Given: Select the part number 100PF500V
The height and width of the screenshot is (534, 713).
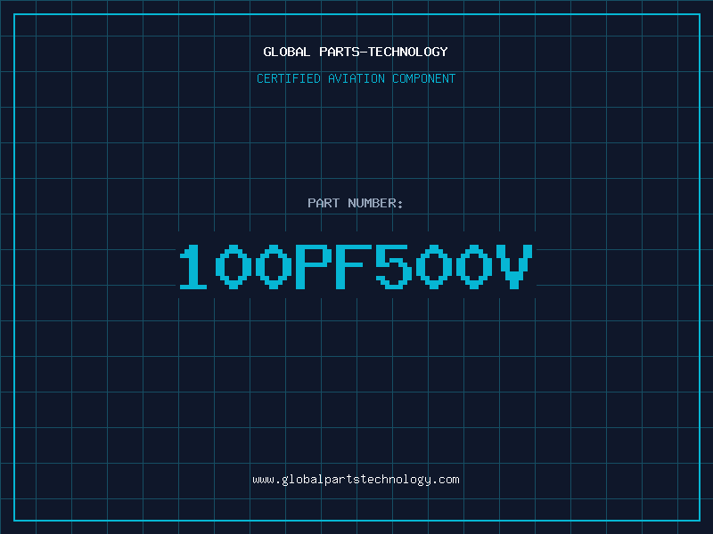Looking at the screenshot, I should pos(356,266).
